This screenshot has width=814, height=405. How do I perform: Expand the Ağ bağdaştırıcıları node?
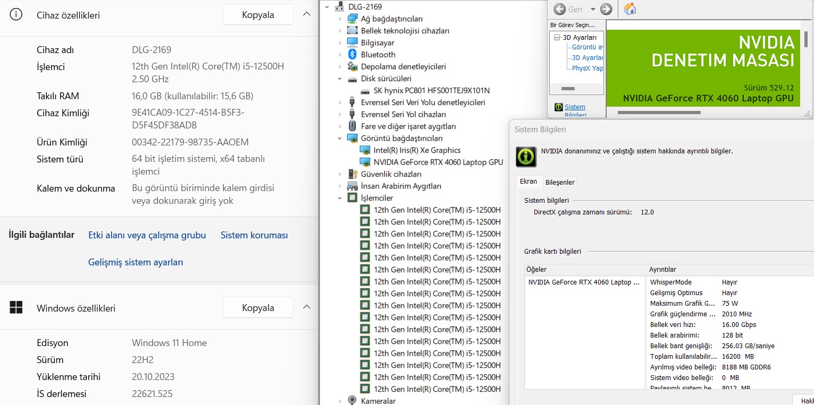click(340, 19)
